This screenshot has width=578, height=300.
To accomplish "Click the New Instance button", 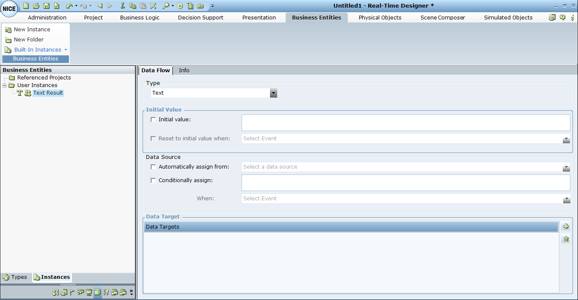I will tap(32, 30).
